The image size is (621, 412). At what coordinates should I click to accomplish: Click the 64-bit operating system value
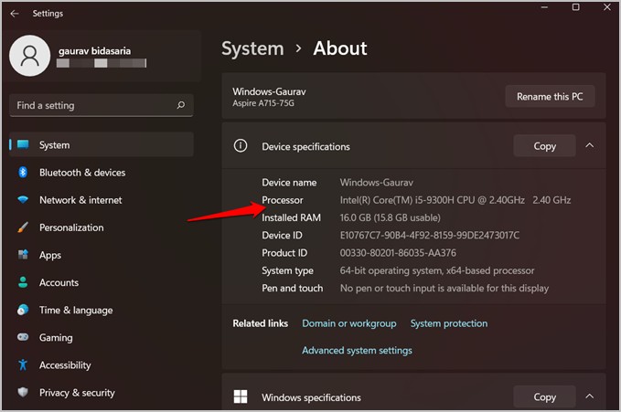tap(437, 270)
